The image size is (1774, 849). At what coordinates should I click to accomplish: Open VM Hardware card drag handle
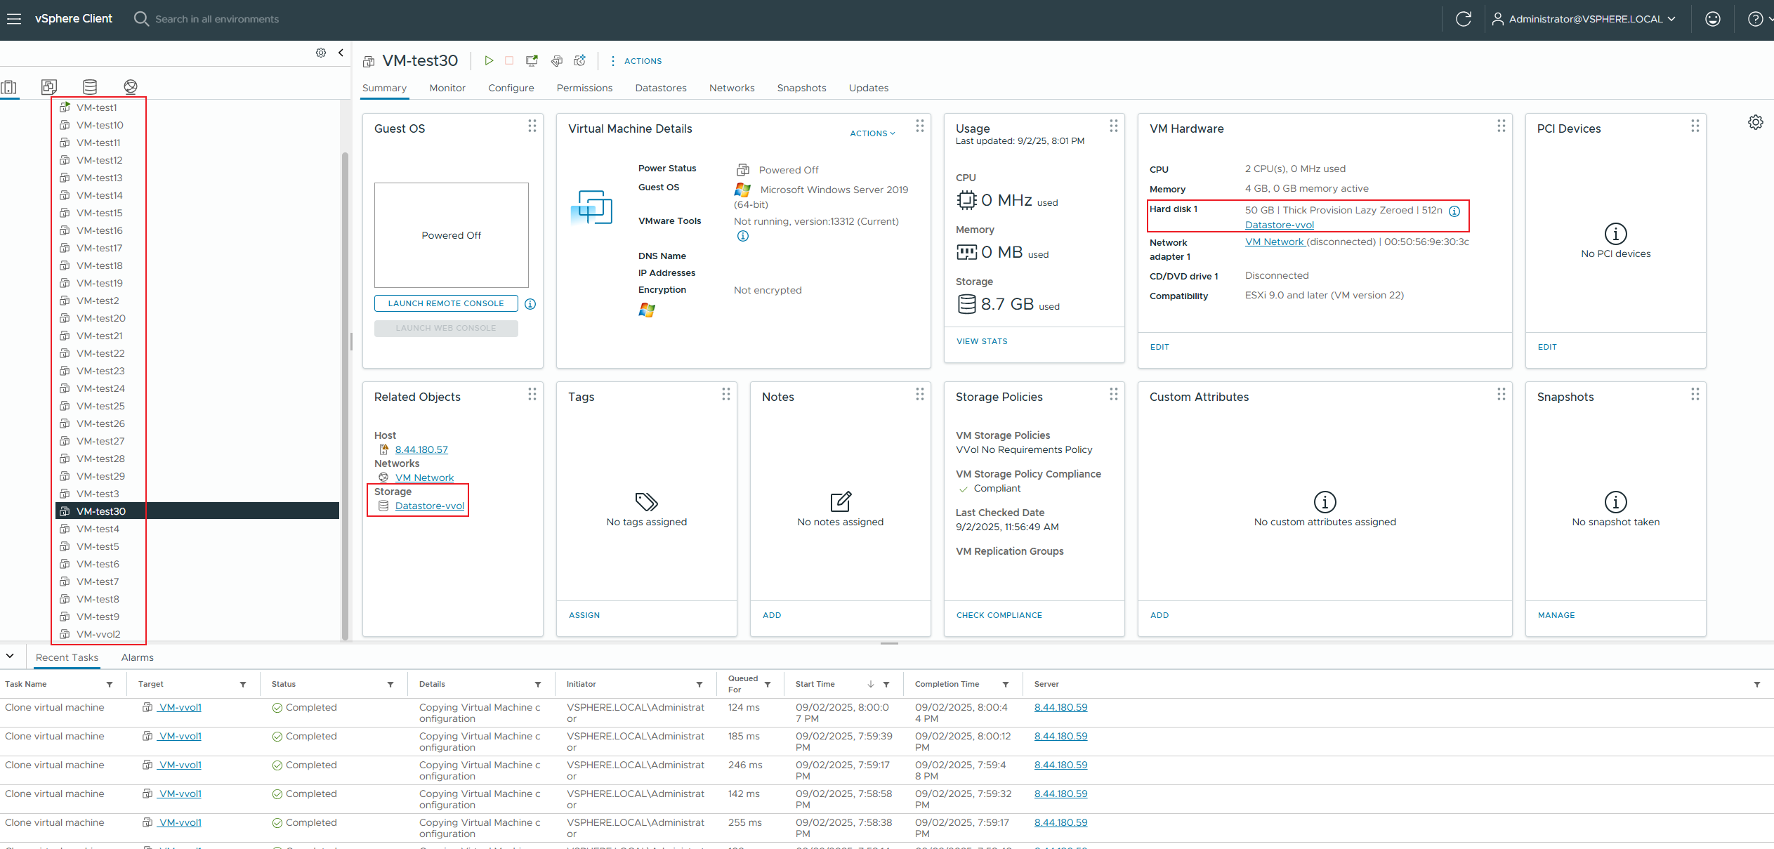[x=1502, y=126]
